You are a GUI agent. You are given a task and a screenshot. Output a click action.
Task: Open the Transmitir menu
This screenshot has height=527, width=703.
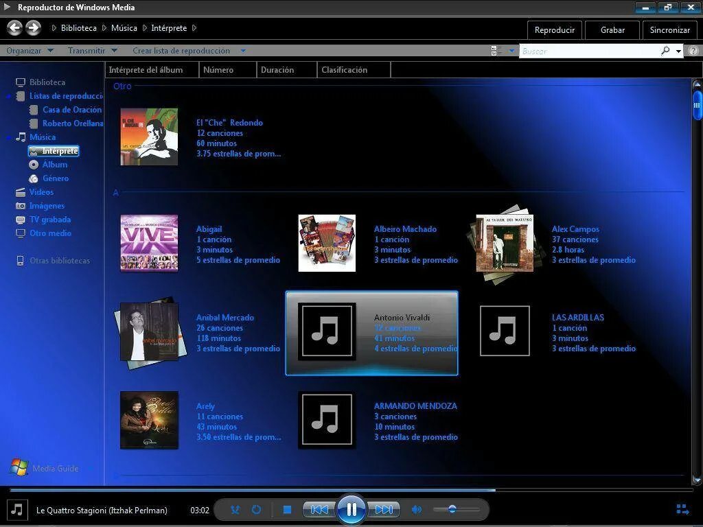pos(93,51)
